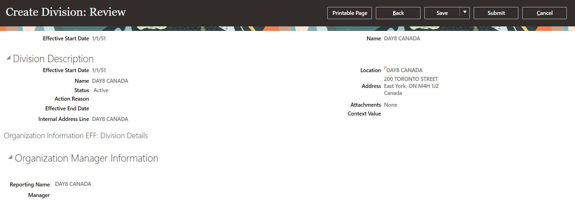The height and width of the screenshot is (217, 575).
Task: Click the Organization Information EFF: Division Details heading
Action: (x=76, y=136)
